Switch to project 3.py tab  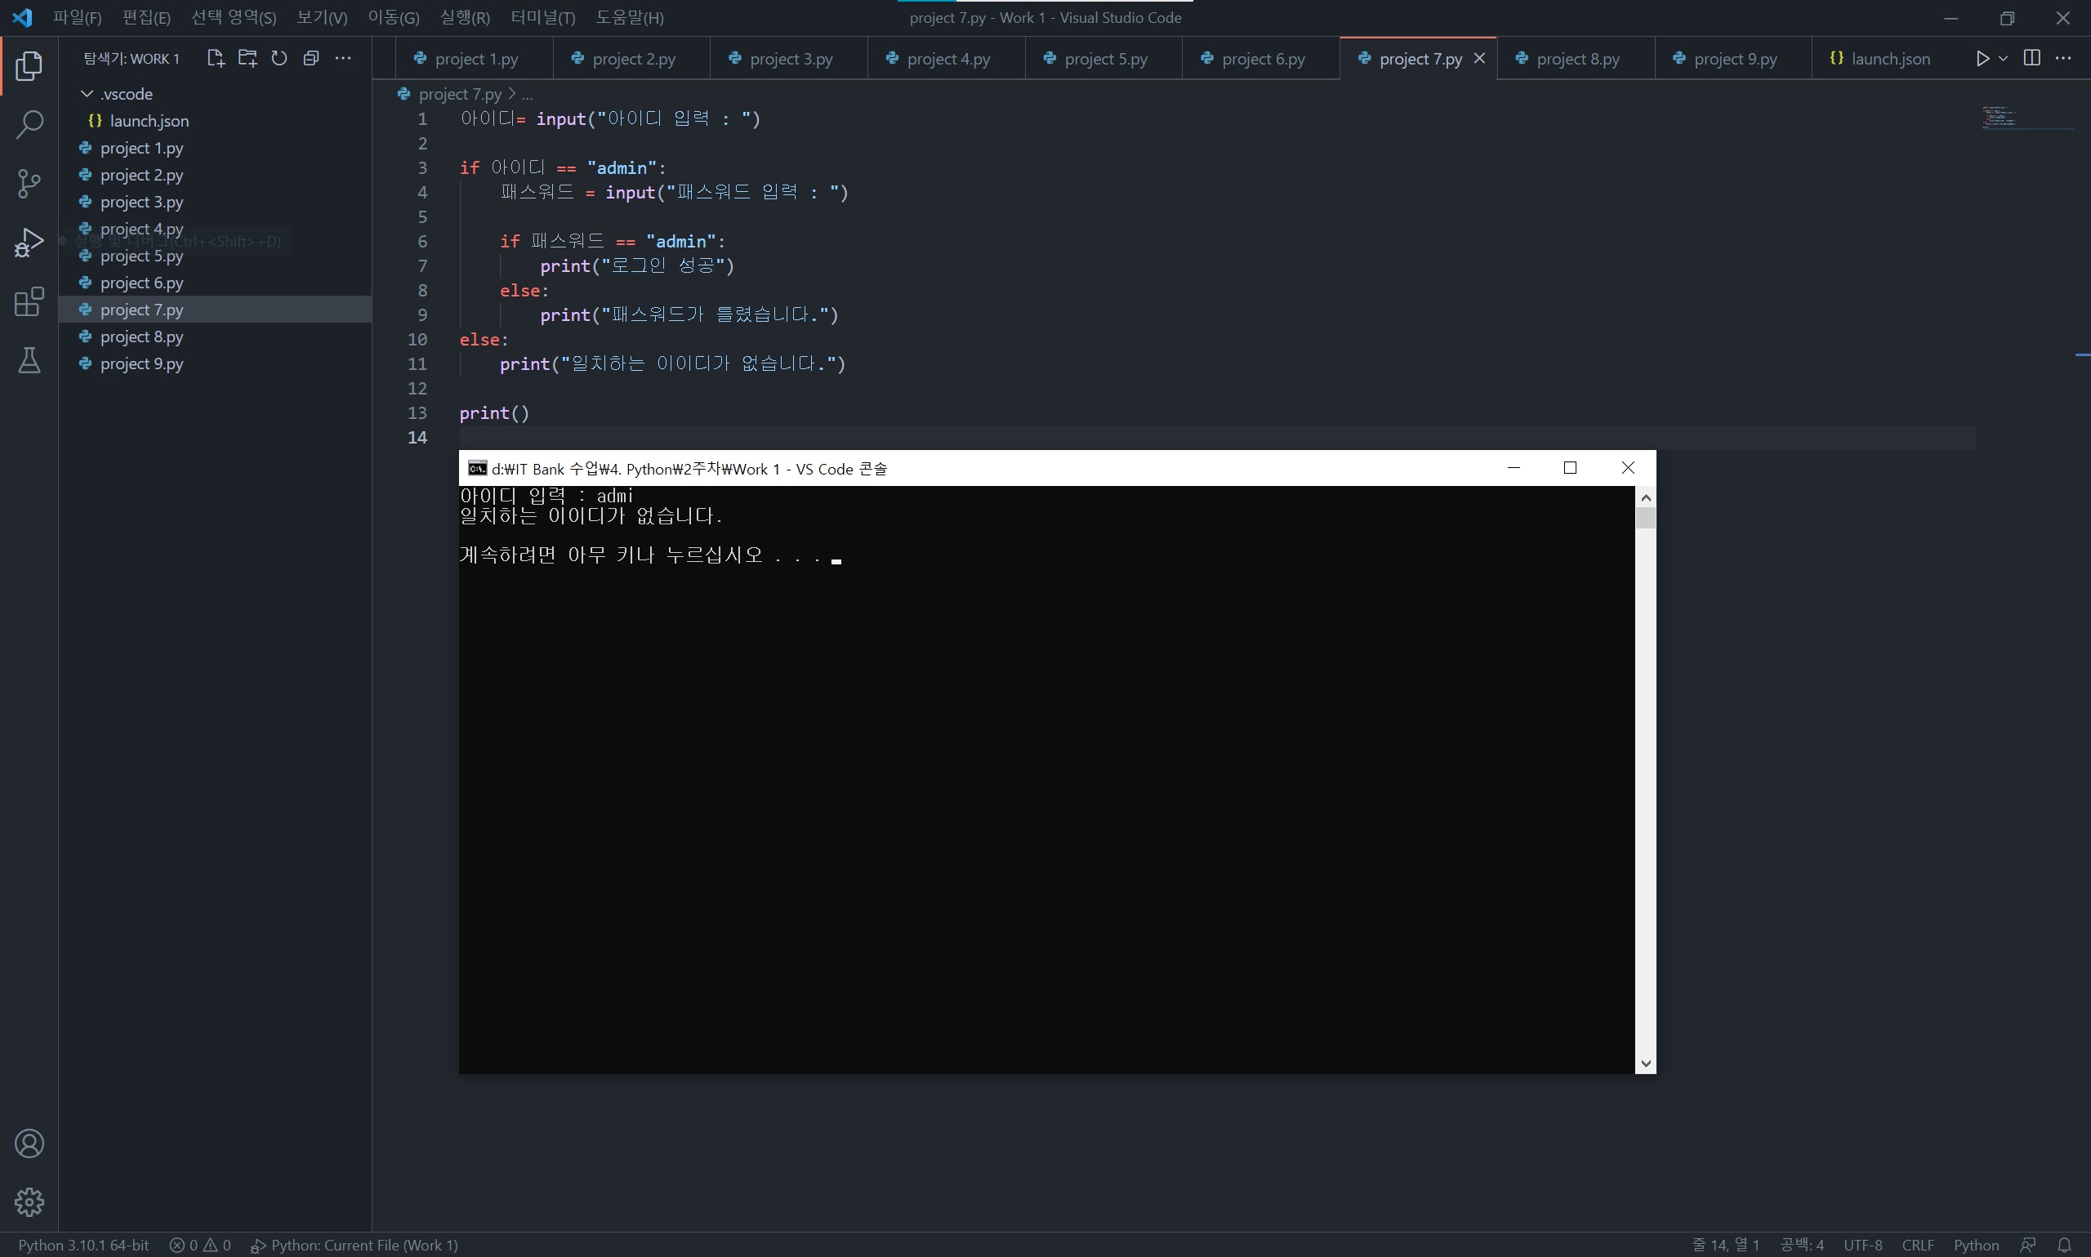pyautogui.click(x=789, y=59)
